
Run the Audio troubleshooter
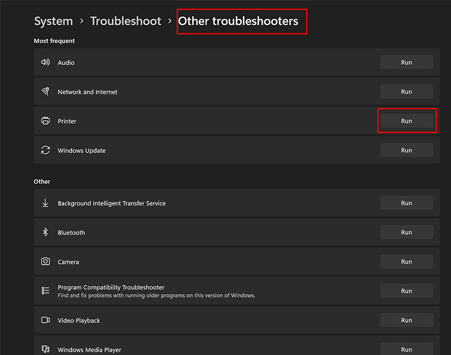pyautogui.click(x=406, y=63)
